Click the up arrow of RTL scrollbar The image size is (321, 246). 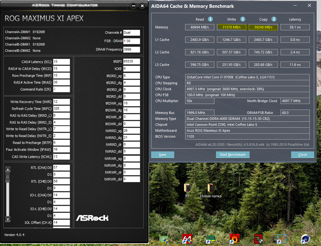point(8,169)
